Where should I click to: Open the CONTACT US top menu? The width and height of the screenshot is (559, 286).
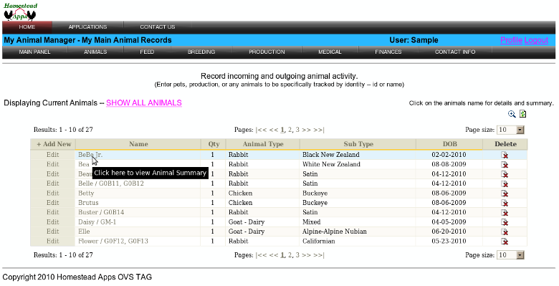pyautogui.click(x=157, y=27)
